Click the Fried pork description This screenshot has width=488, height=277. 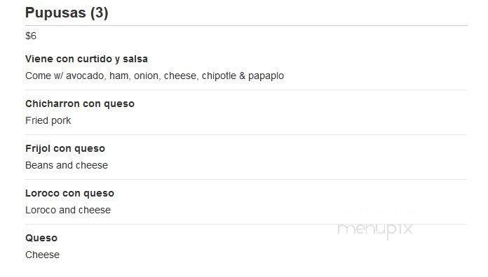48,120
